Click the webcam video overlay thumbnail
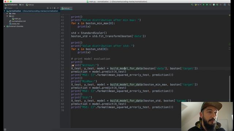This screenshot has width=234, height=131. [207, 116]
